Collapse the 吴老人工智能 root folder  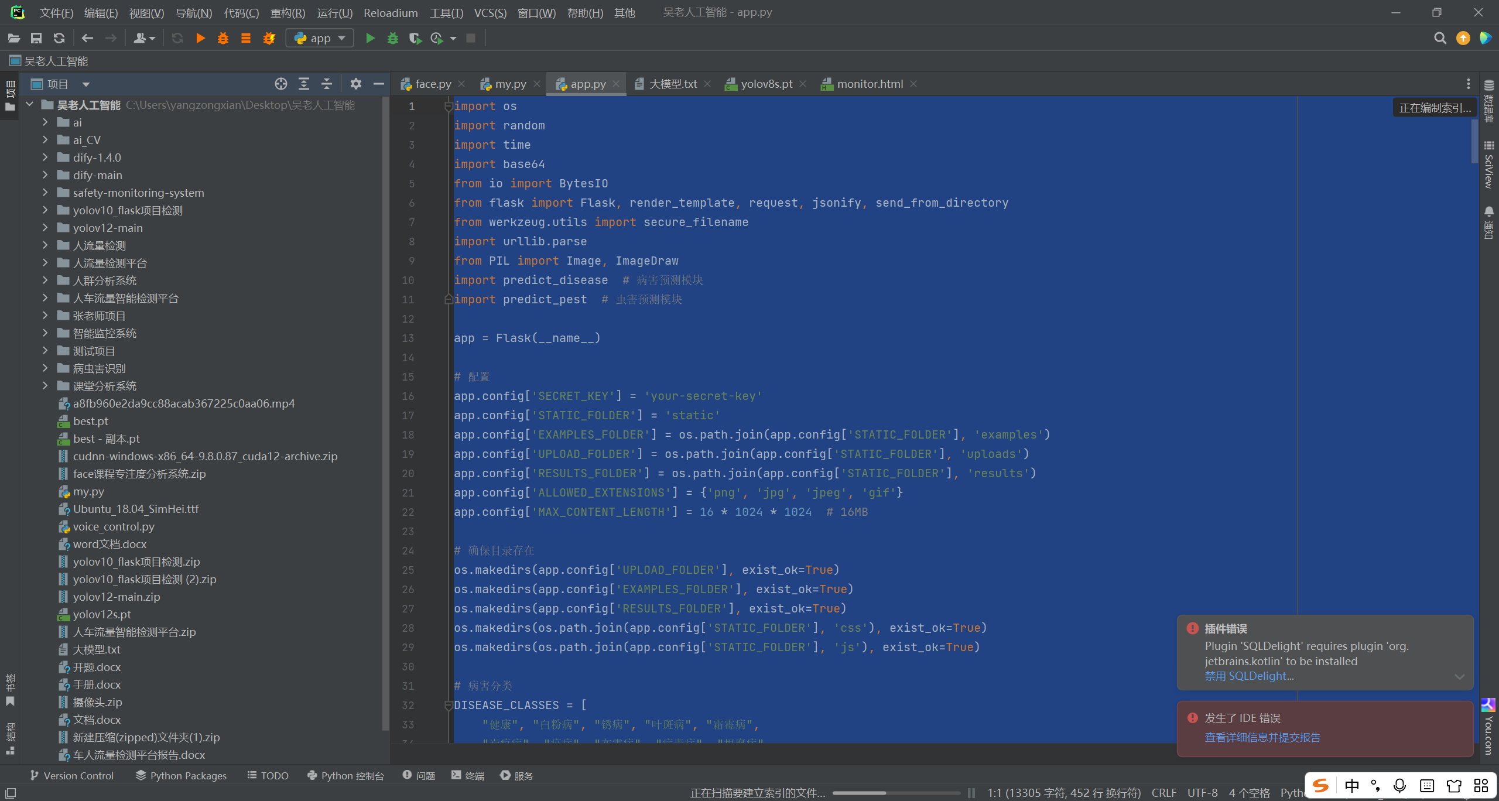[x=30, y=105]
